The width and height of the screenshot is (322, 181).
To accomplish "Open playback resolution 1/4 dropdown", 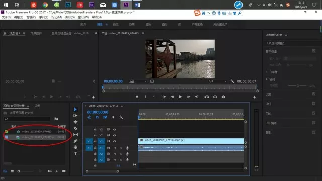I will [x=218, y=81].
